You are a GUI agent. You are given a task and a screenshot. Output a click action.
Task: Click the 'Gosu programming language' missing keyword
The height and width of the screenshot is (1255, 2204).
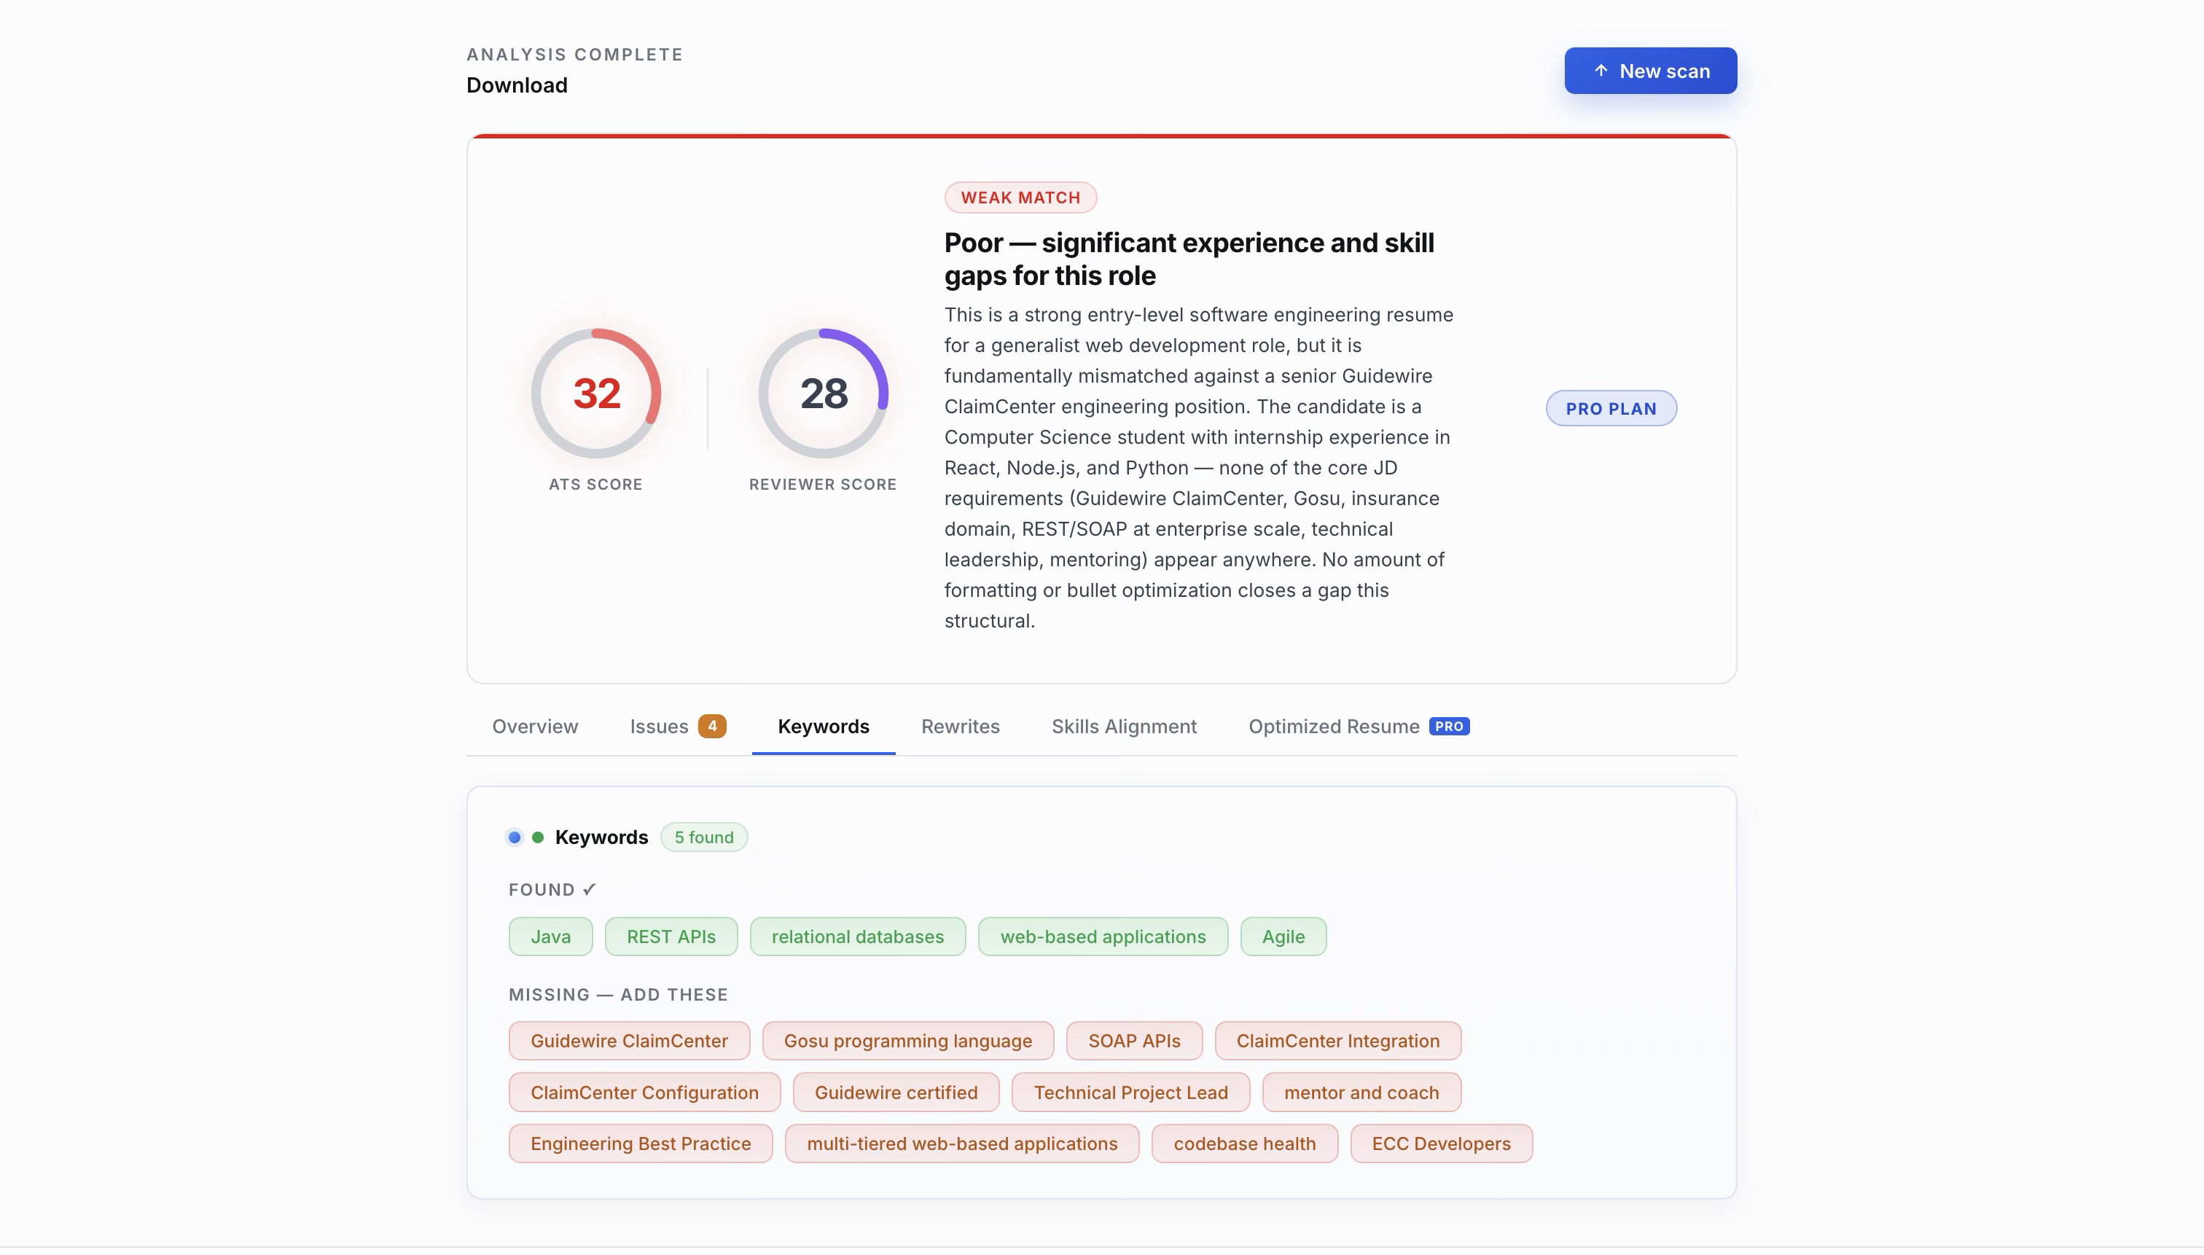coord(907,1041)
